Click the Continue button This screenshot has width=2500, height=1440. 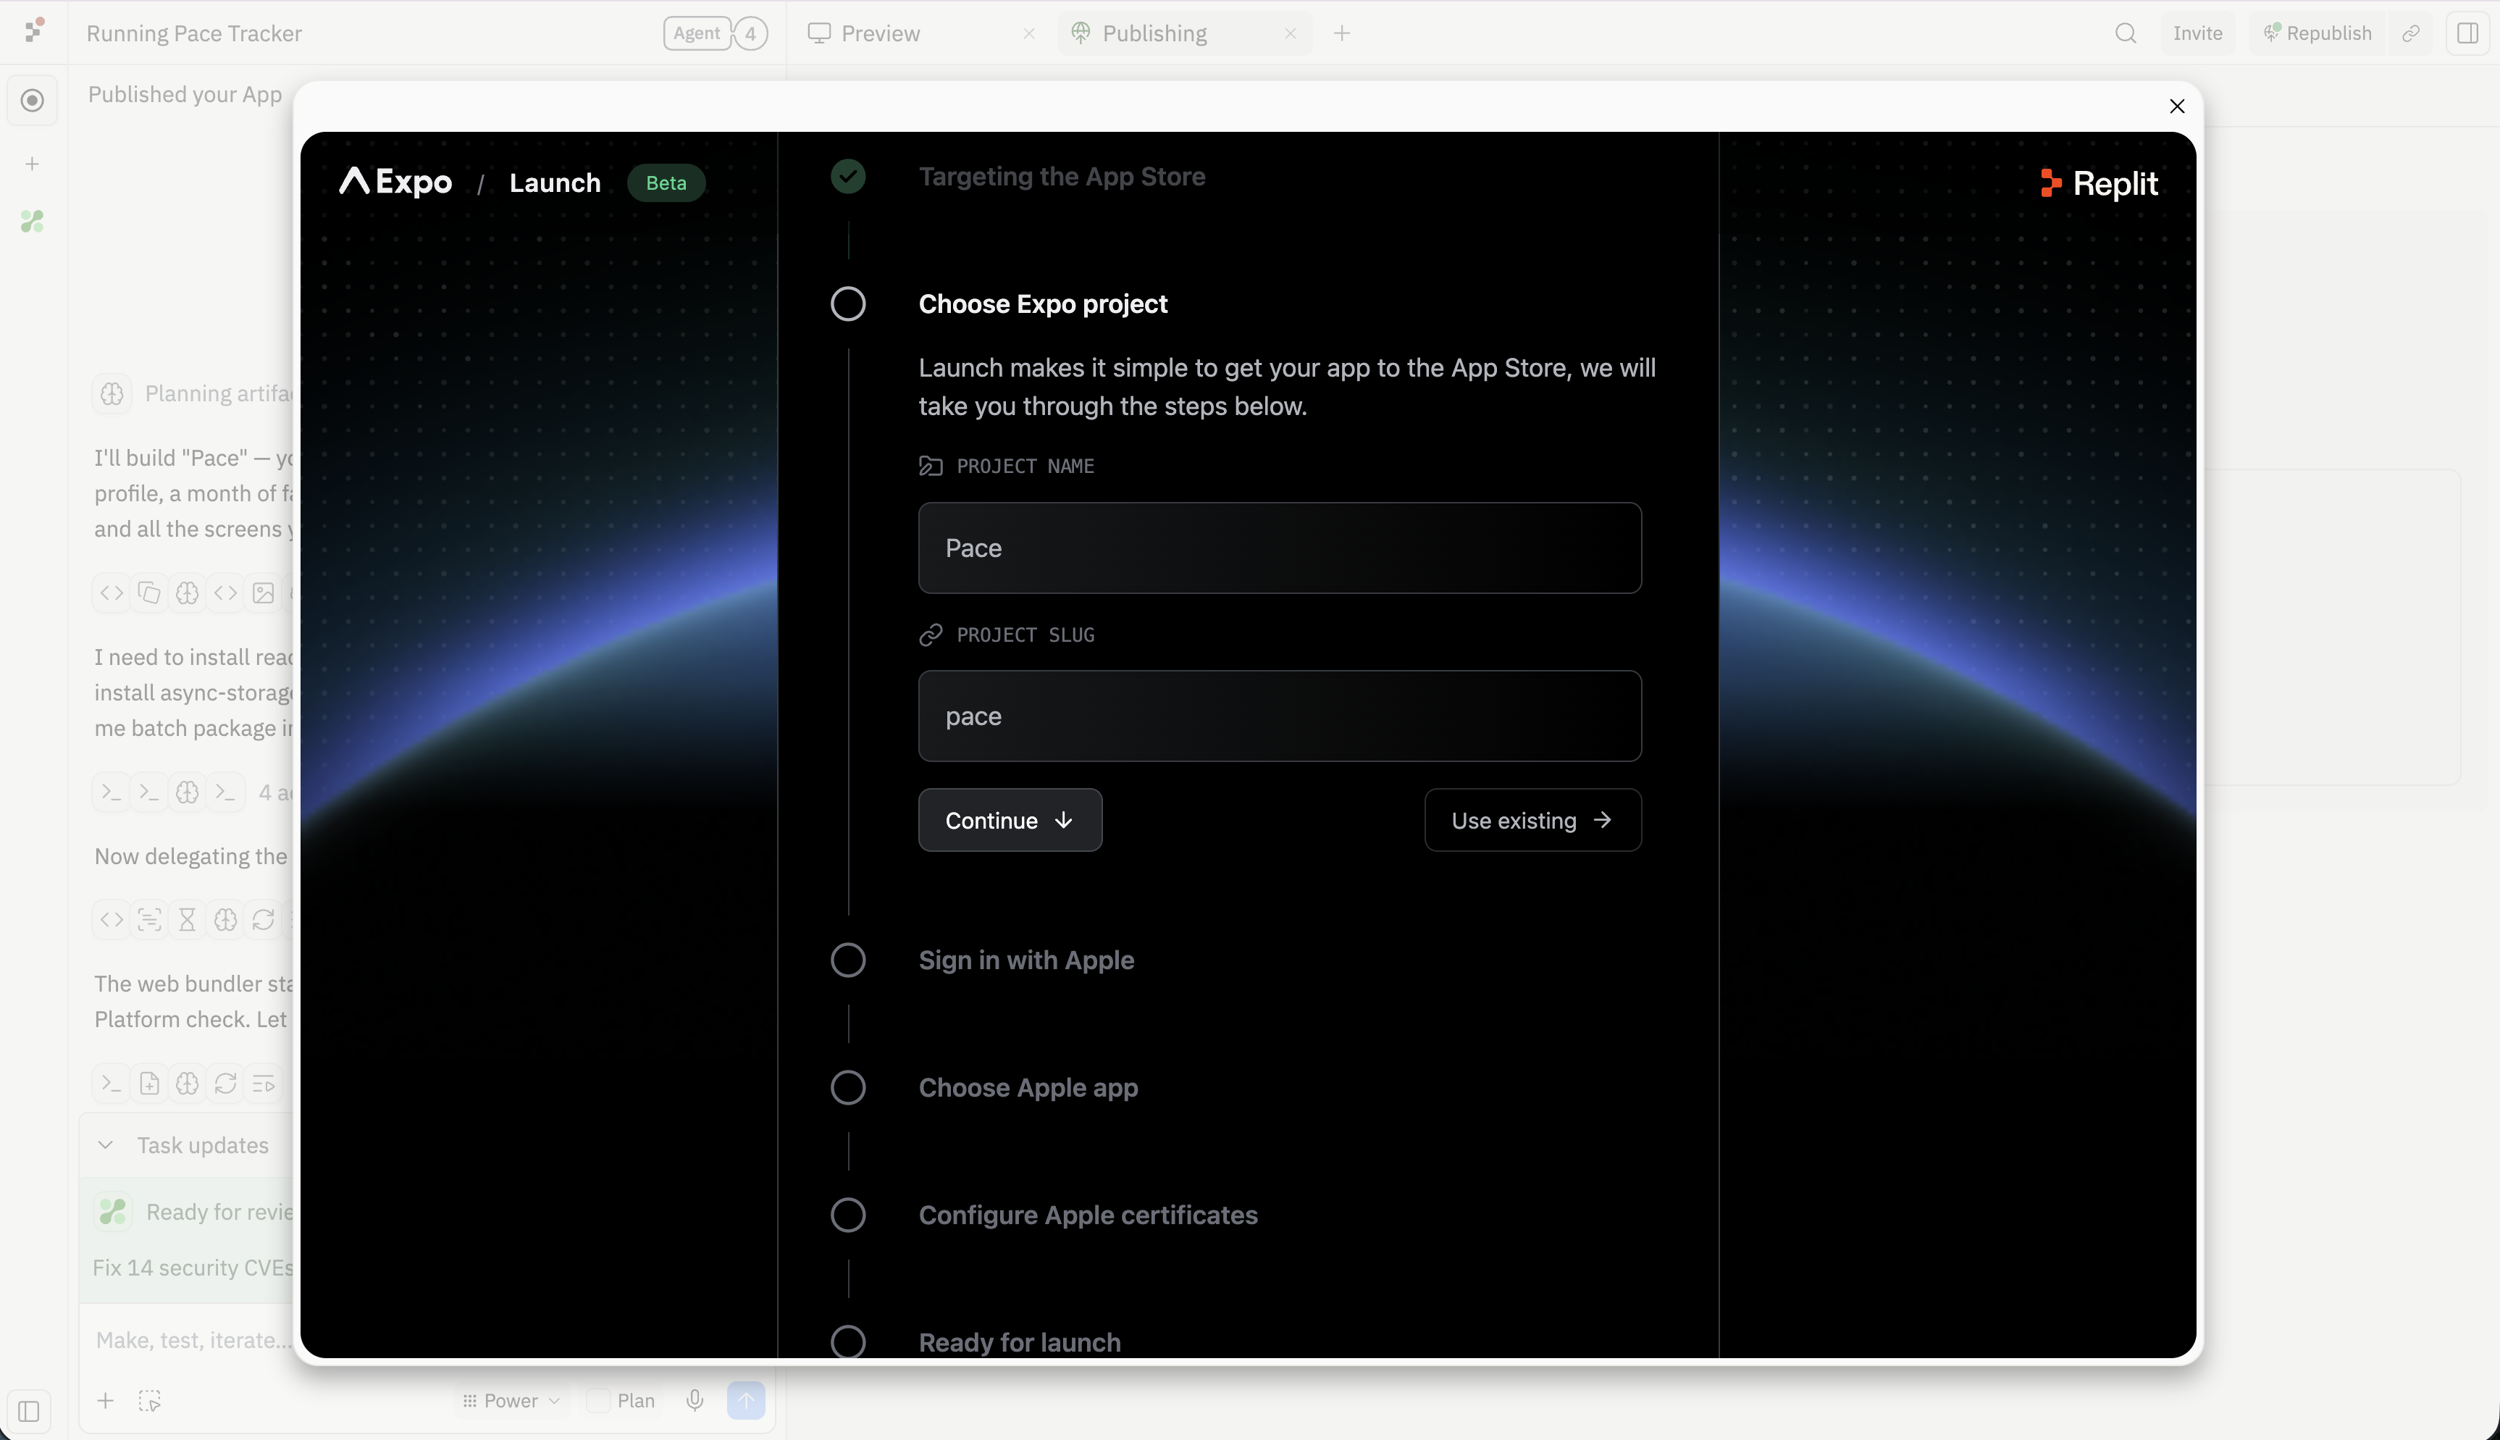1010,820
